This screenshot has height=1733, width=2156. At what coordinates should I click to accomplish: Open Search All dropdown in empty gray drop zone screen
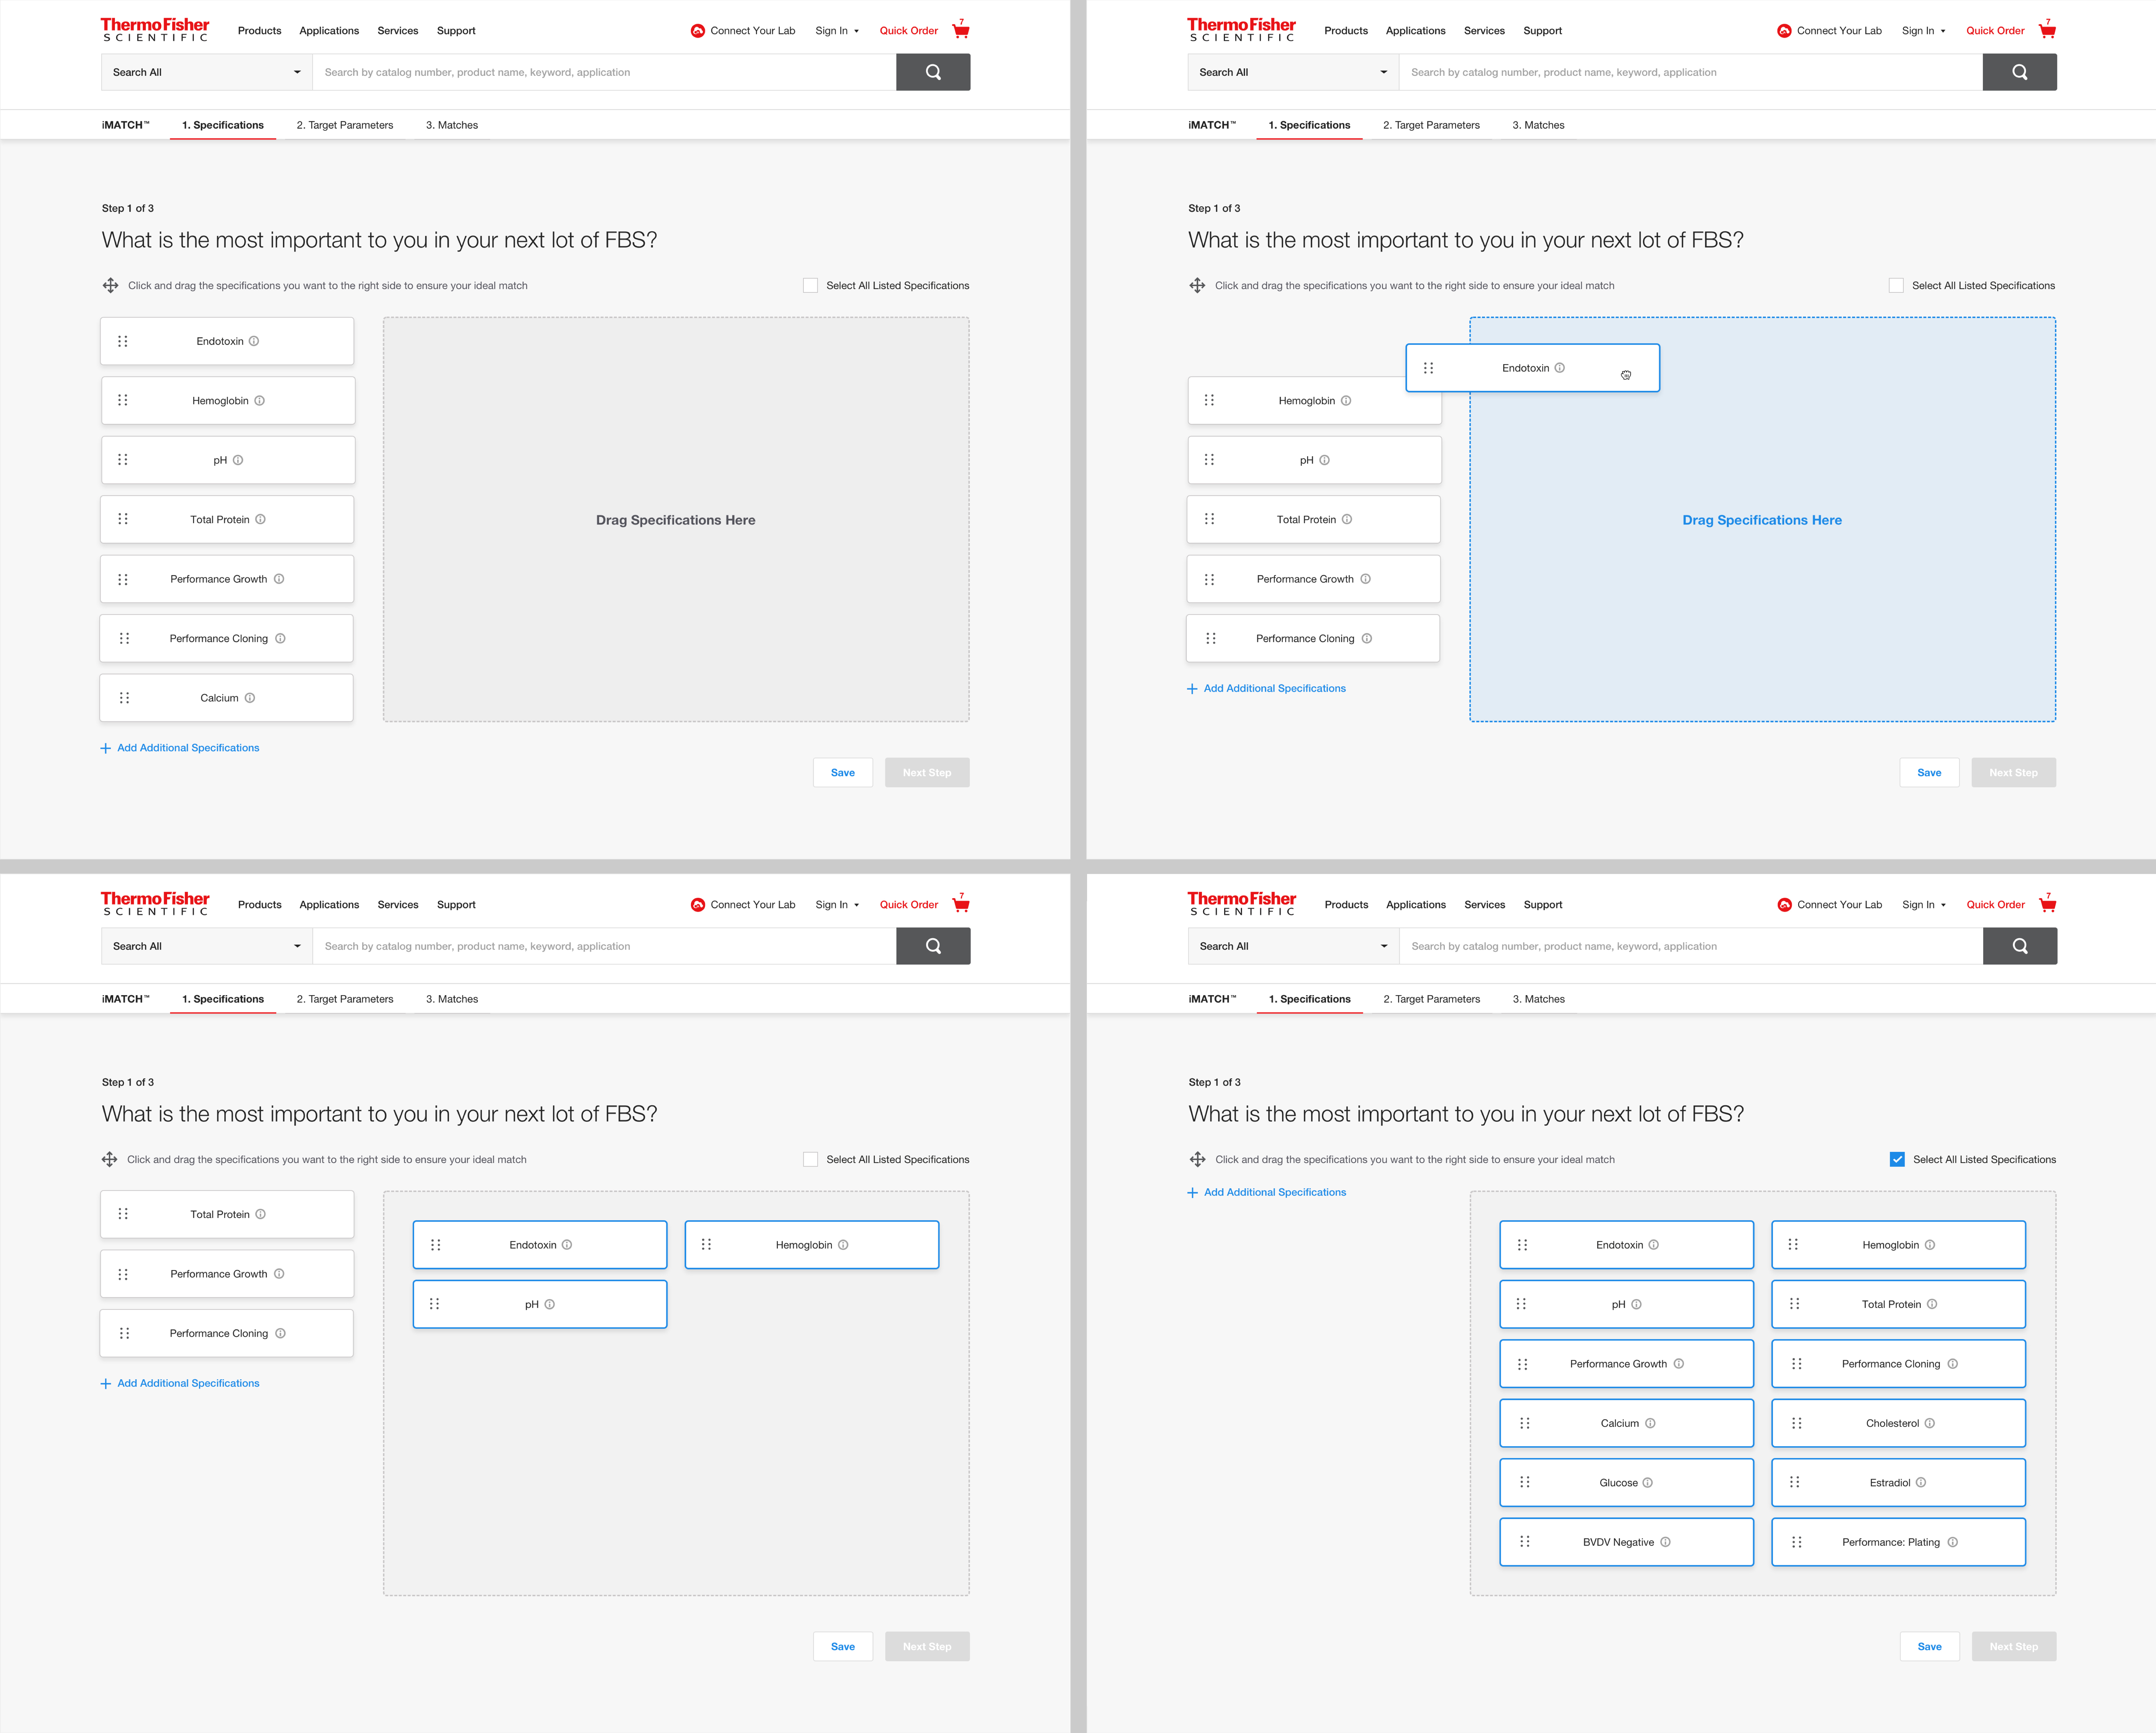[x=207, y=72]
